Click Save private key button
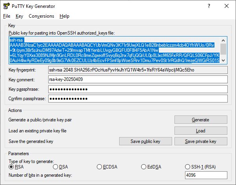 tap(201, 141)
